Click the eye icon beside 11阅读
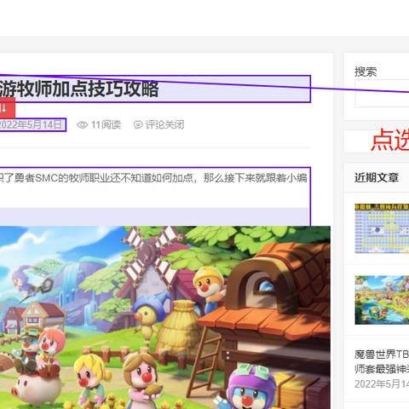This screenshot has width=409, height=409. click(x=82, y=124)
